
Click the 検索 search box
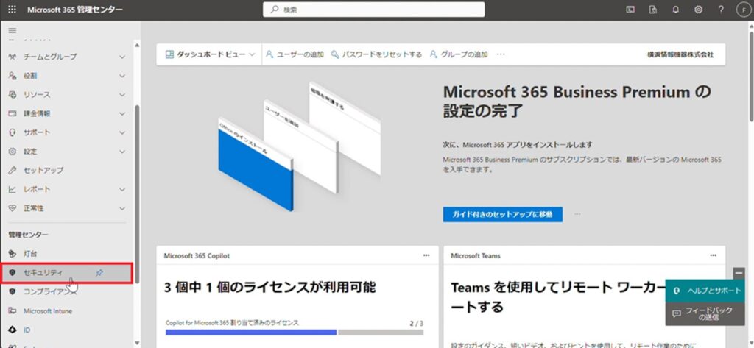373,10
